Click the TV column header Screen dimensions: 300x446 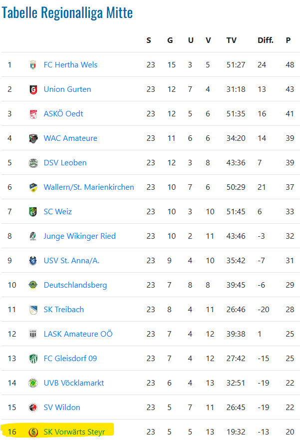[x=231, y=40]
